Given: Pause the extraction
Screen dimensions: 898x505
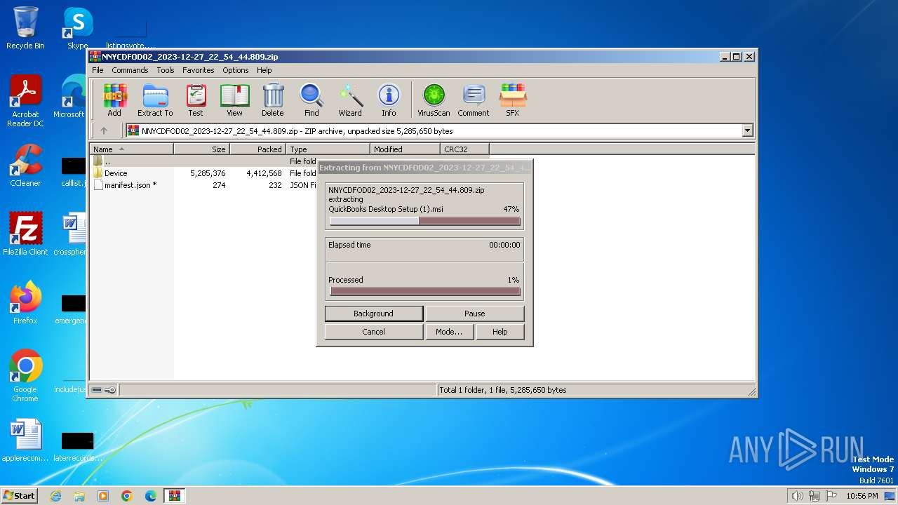Looking at the screenshot, I should (475, 314).
